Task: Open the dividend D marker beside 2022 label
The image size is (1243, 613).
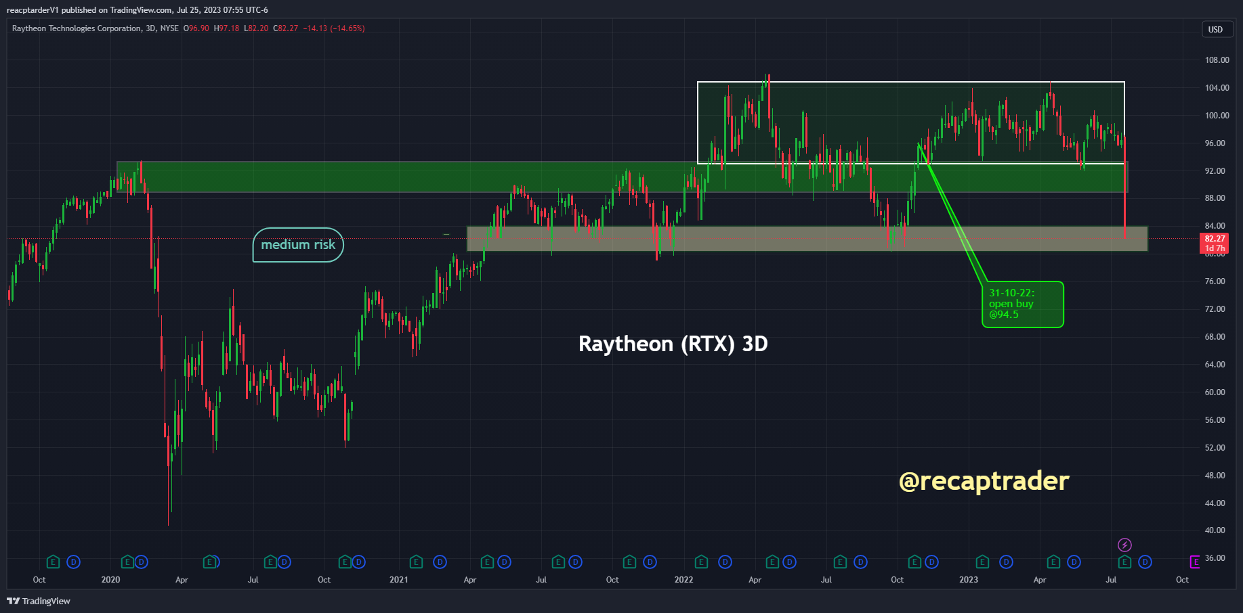Action: (x=725, y=562)
